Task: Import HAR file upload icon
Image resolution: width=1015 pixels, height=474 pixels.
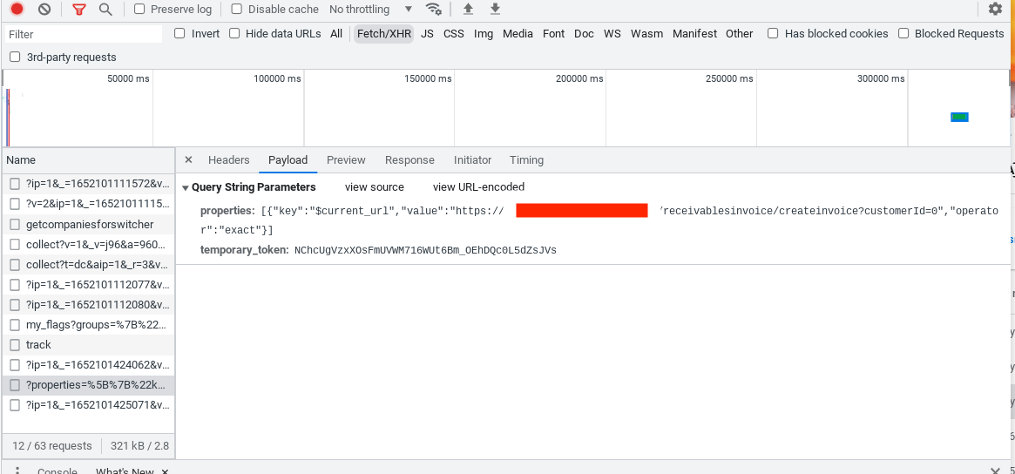Action: tap(468, 9)
